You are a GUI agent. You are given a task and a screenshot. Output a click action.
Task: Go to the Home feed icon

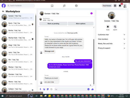[x=52, y=6]
